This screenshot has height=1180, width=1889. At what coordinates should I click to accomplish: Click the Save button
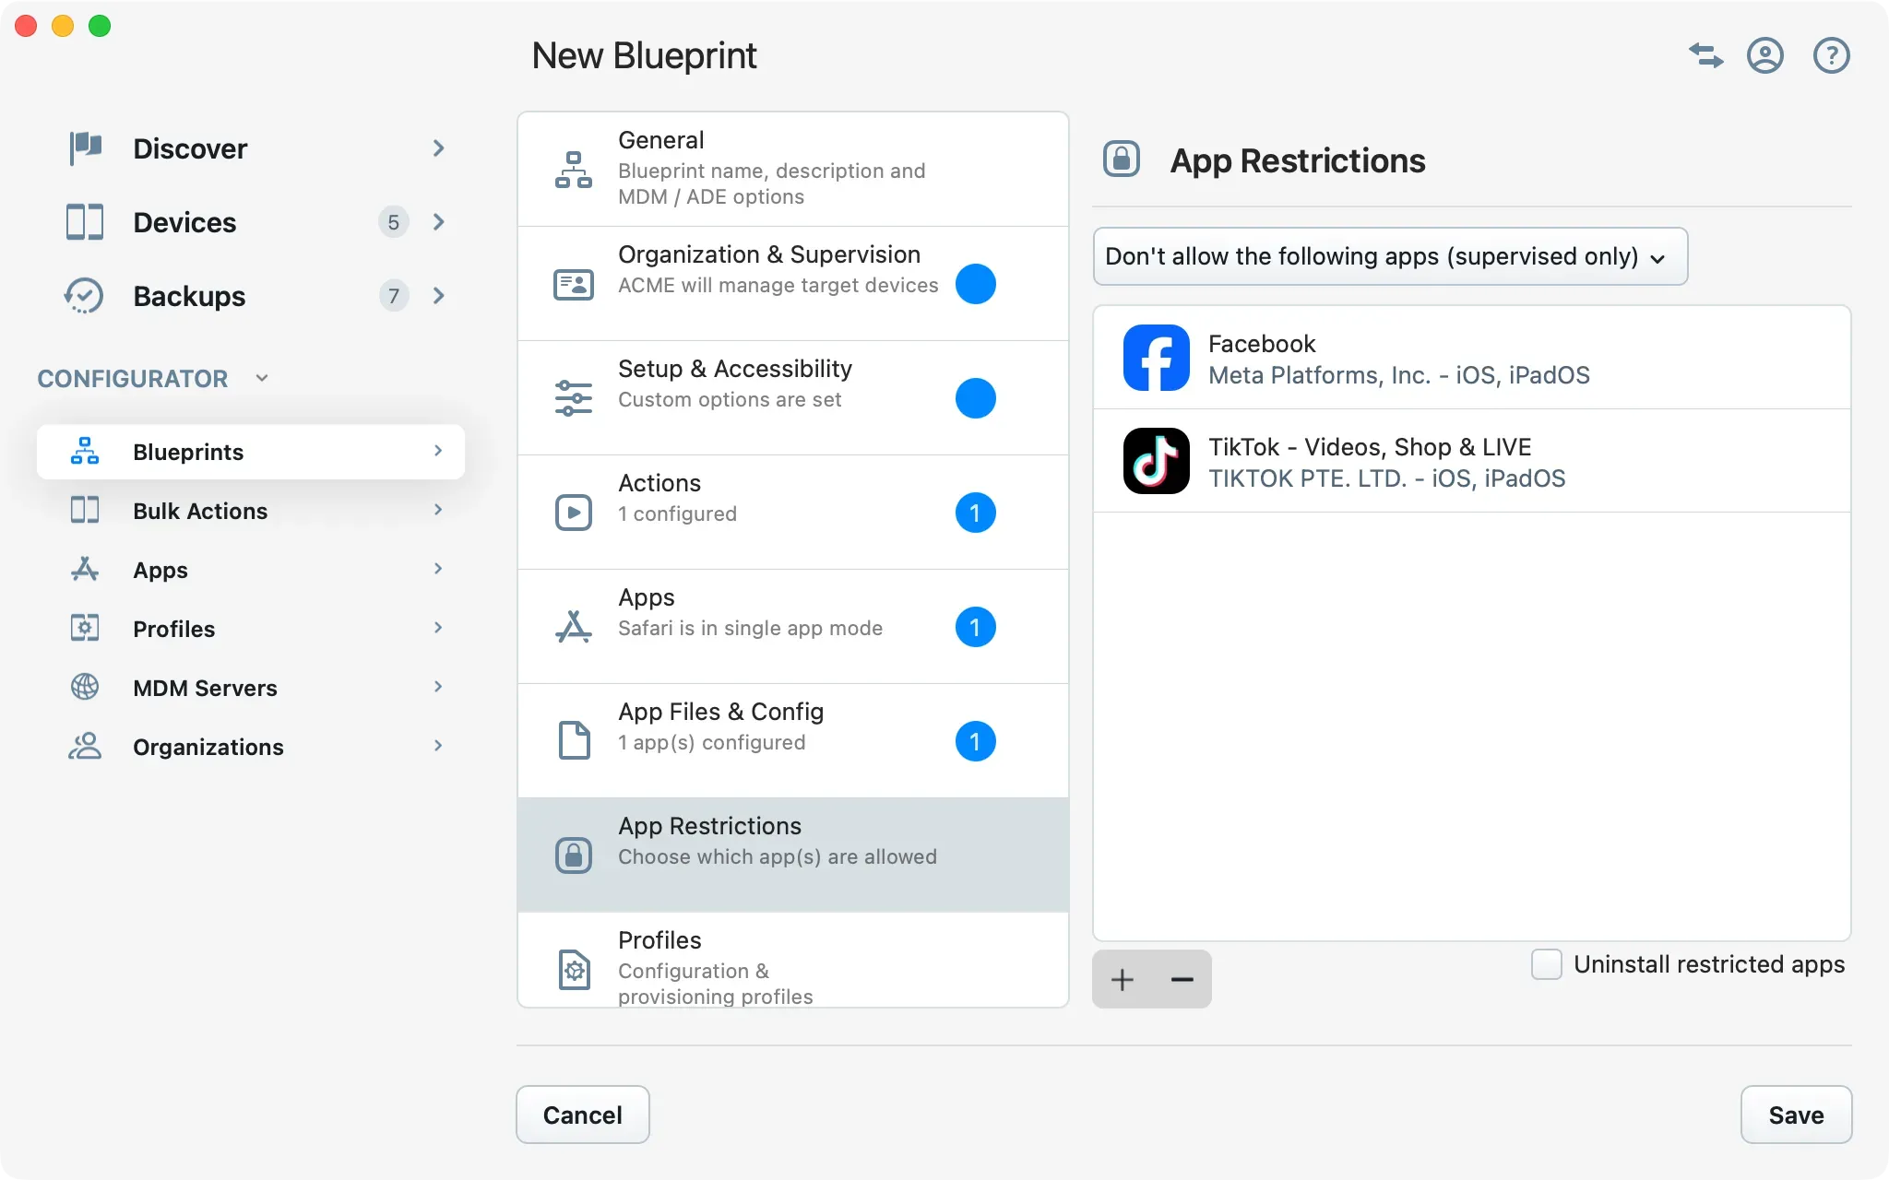coord(1795,1115)
